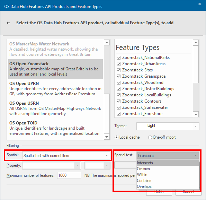Collapse the Spatial test combo box
The width and height of the screenshot is (206, 200).
click(168, 156)
